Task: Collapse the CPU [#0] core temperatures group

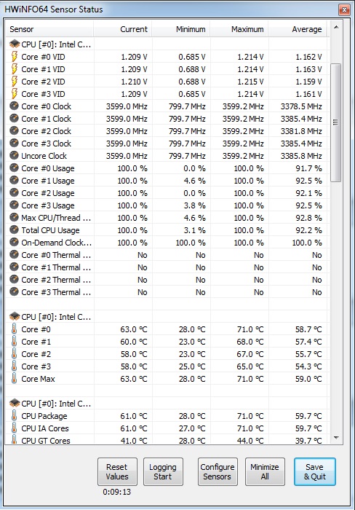Action: coord(50,317)
